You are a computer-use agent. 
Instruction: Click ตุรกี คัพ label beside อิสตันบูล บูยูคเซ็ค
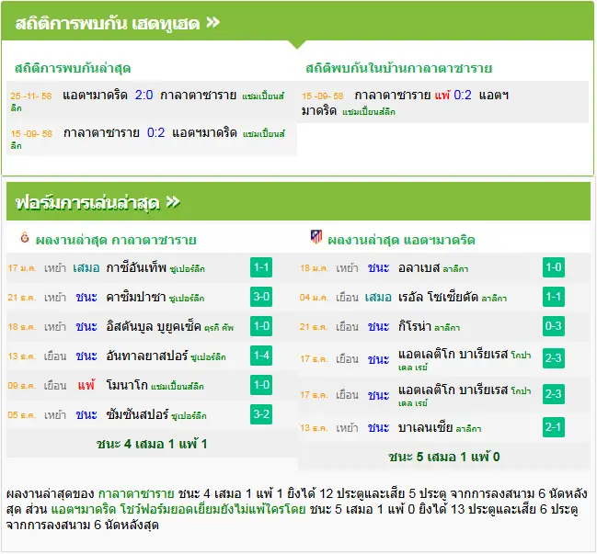click(x=219, y=328)
